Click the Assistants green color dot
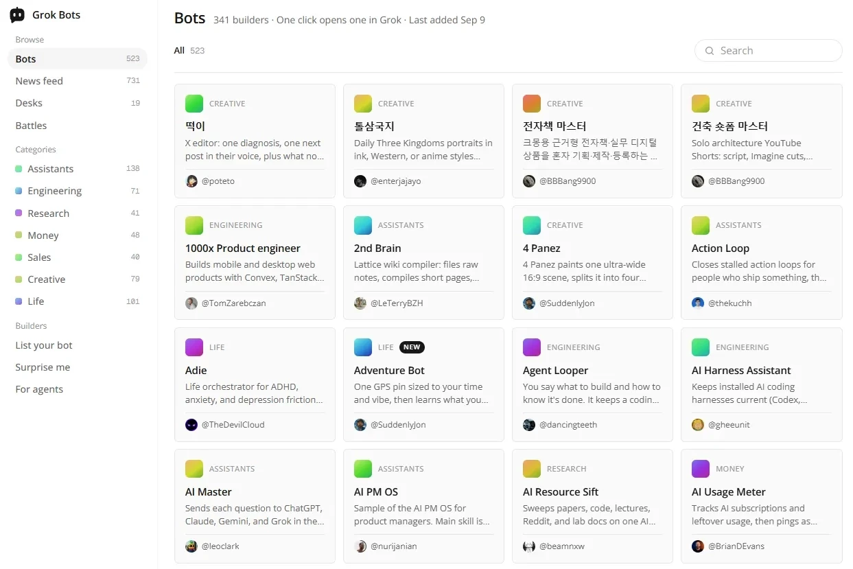The image size is (853, 569). coord(19,169)
